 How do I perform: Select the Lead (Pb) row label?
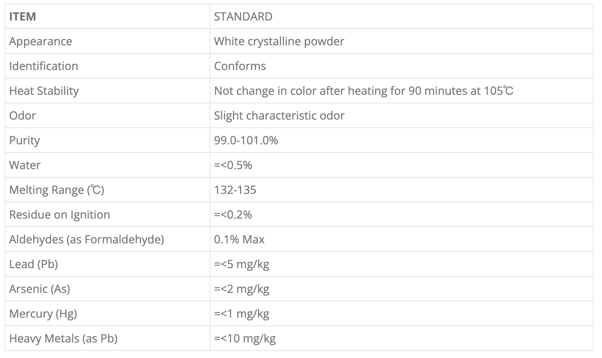33,264
